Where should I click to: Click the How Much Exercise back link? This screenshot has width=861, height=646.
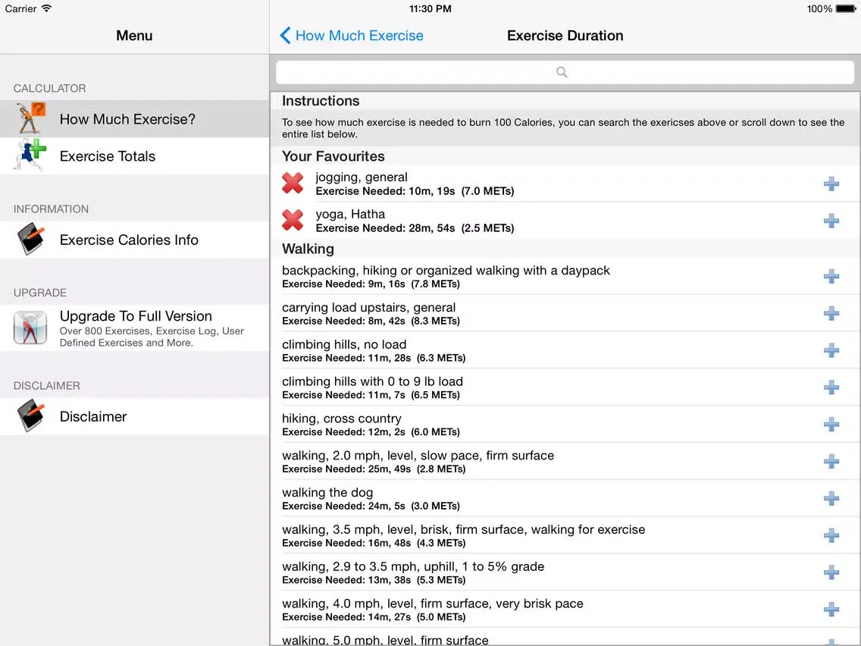[359, 35]
